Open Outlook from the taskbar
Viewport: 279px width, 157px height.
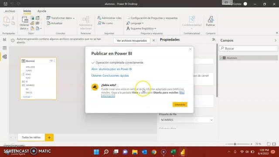(x=144, y=152)
